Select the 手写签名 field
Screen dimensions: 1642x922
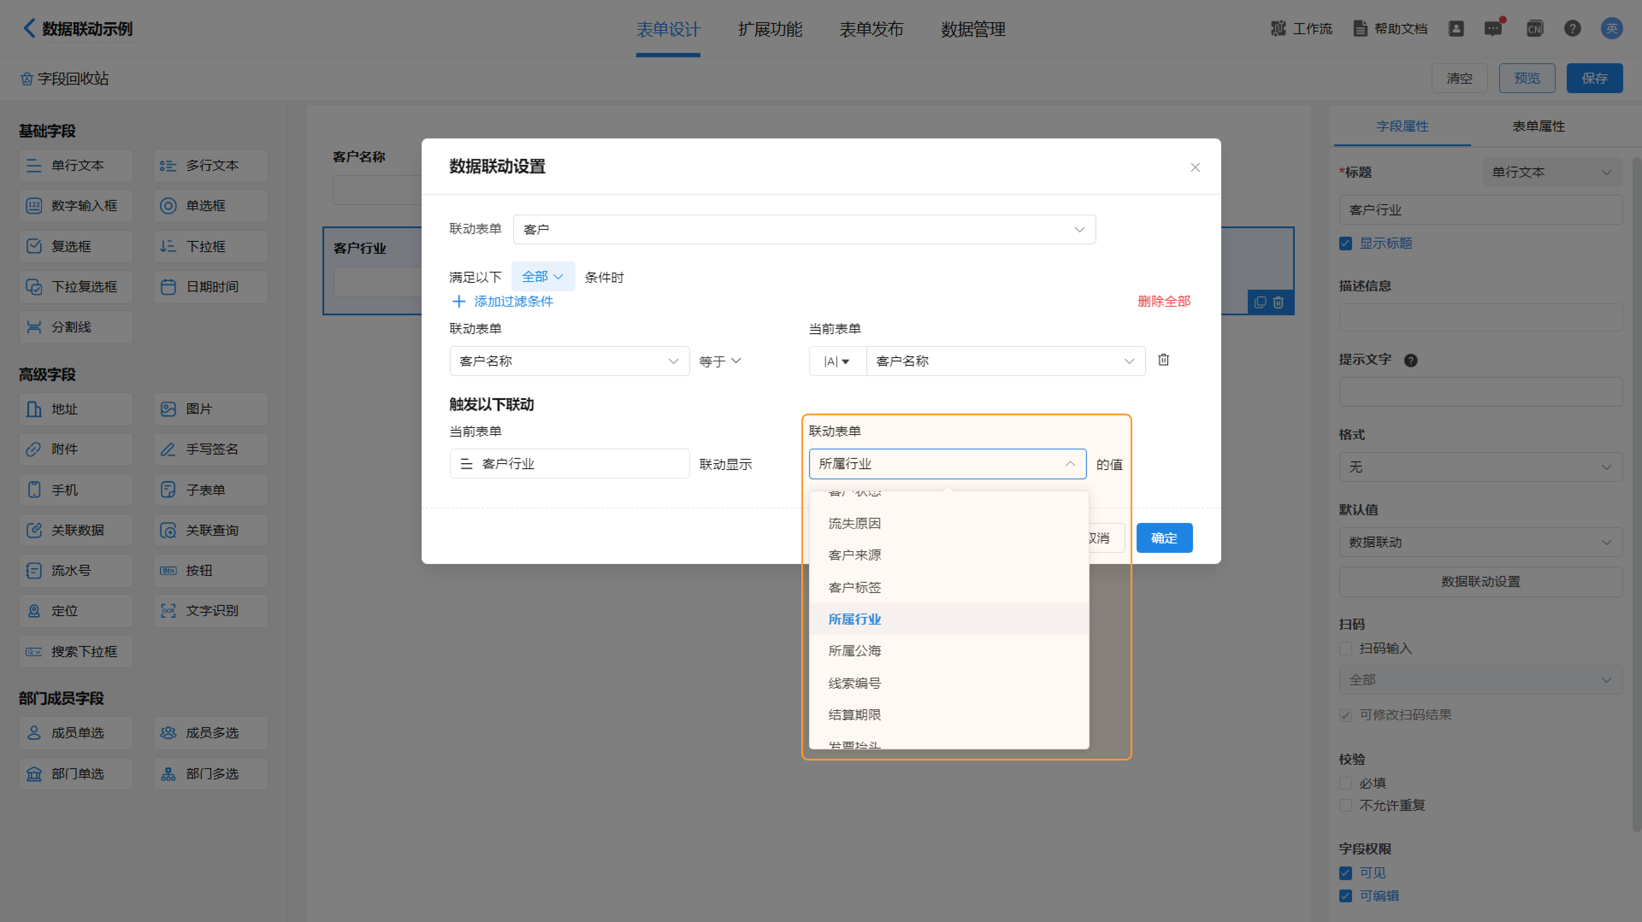(210, 449)
